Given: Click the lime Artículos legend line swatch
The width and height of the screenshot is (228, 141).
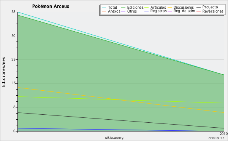Looking at the screenshot, I should (147, 8).
